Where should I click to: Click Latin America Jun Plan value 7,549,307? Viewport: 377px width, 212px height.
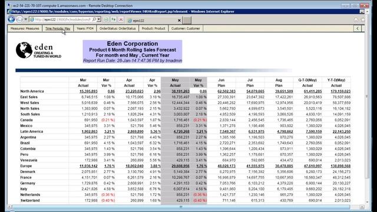coord(227,131)
